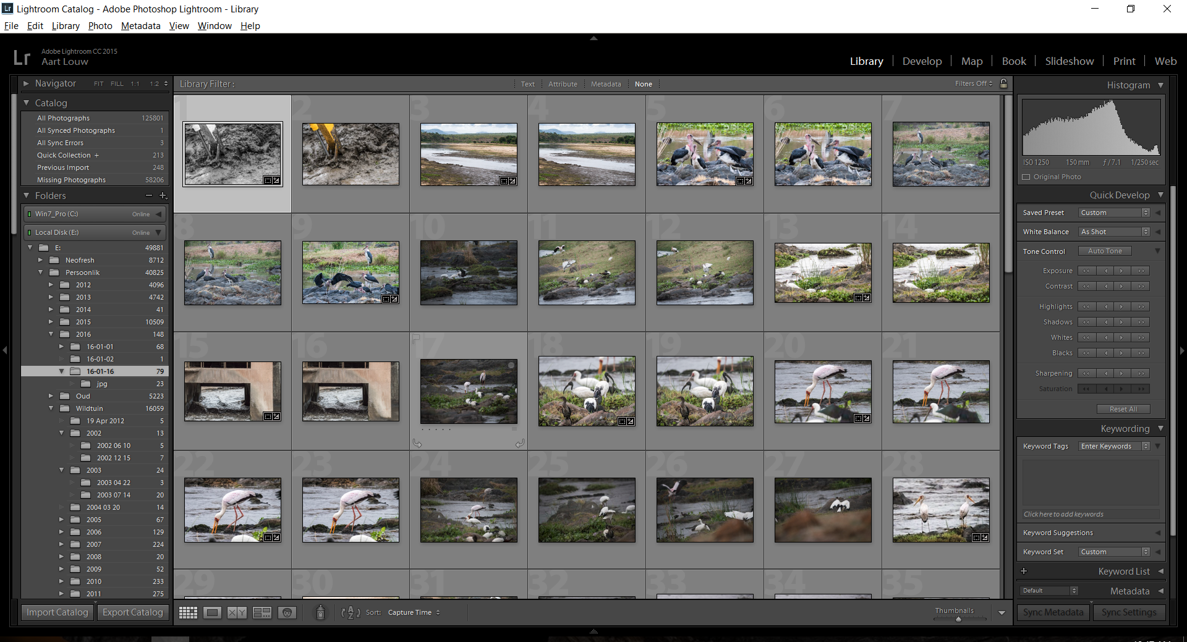Viewport: 1187px width, 642px height.
Task: Select the Metadata library filter
Action: point(606,84)
